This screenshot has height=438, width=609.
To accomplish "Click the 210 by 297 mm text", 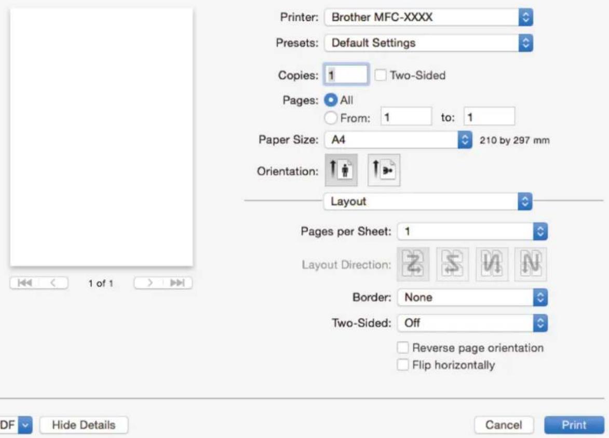I will tap(515, 140).
